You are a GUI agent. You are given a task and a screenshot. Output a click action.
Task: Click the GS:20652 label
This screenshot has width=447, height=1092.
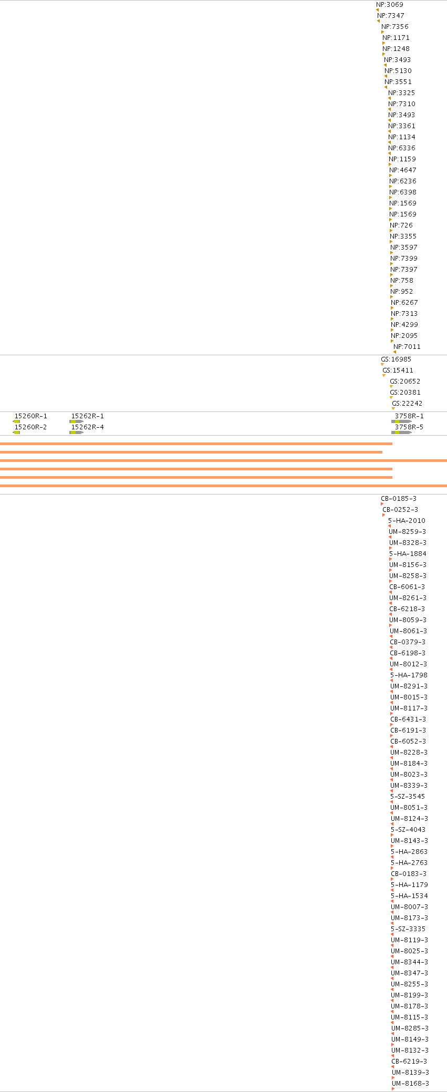point(405,382)
